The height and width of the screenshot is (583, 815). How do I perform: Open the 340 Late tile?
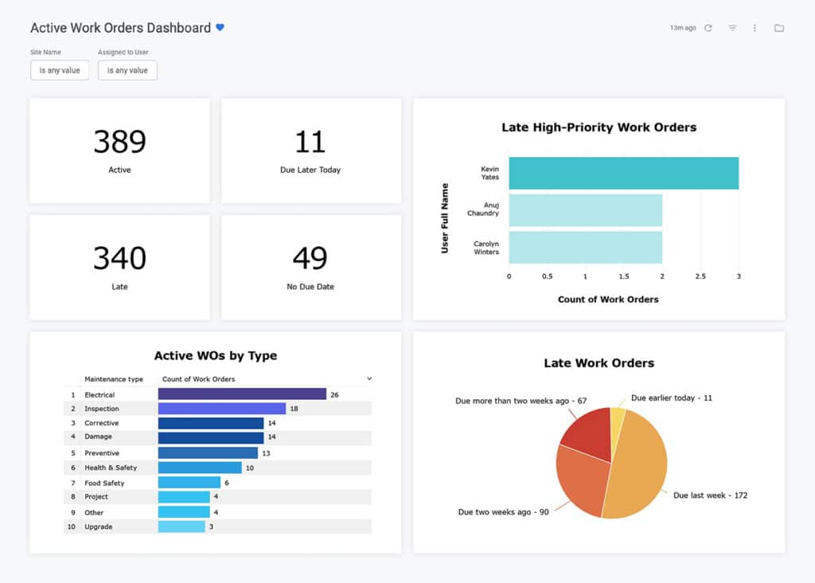coord(119,267)
